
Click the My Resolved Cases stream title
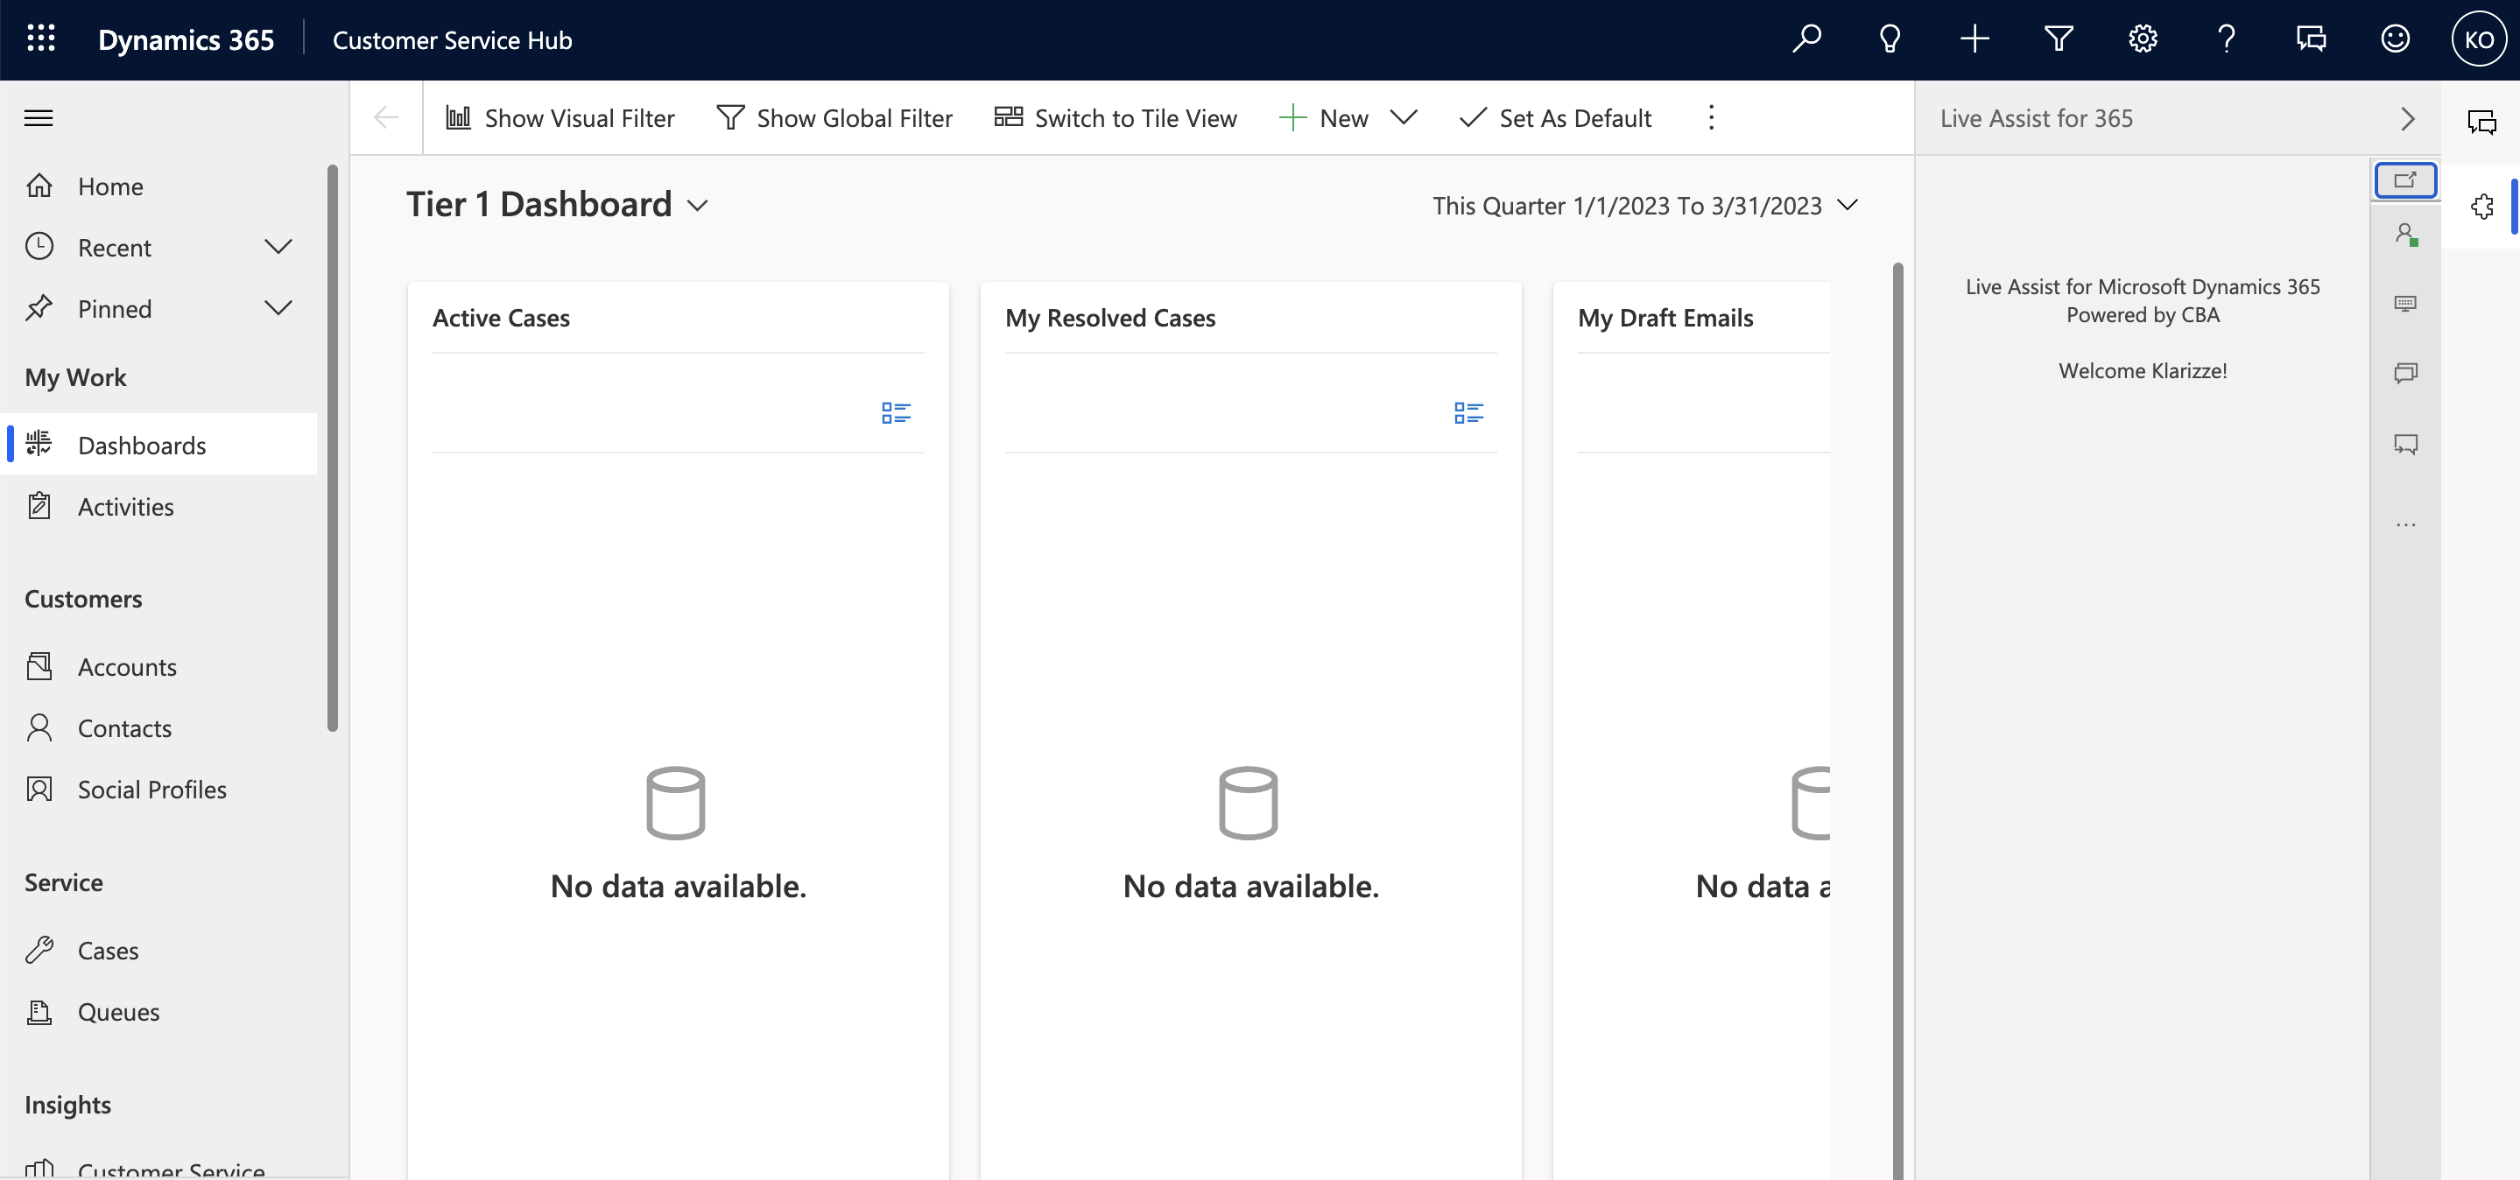click(x=1110, y=318)
